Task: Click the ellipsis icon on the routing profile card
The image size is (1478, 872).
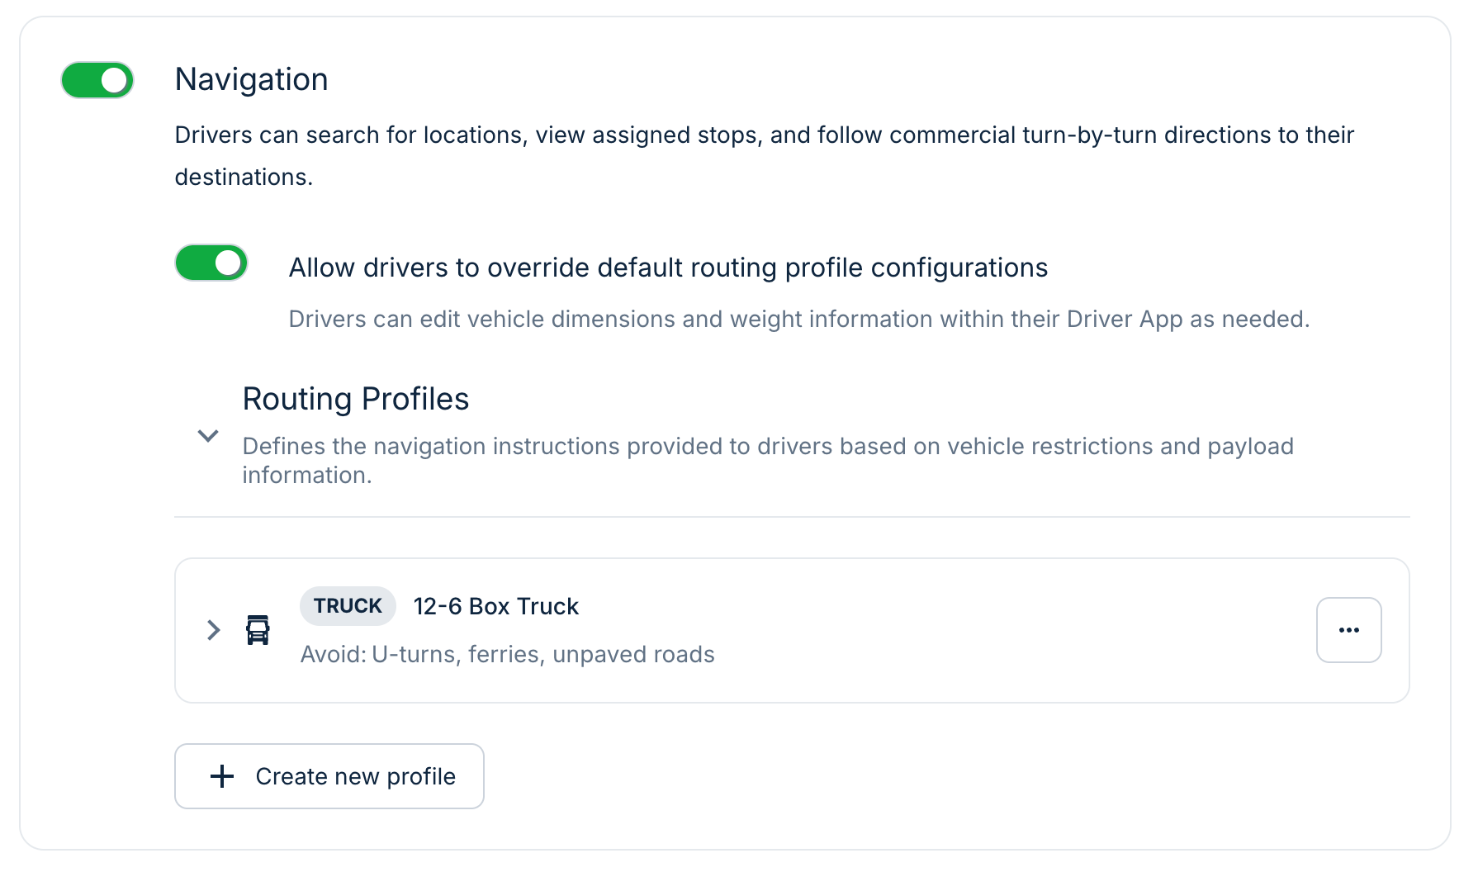Action: click(x=1348, y=630)
